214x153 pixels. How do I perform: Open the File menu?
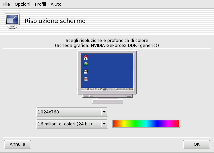point(7,4)
